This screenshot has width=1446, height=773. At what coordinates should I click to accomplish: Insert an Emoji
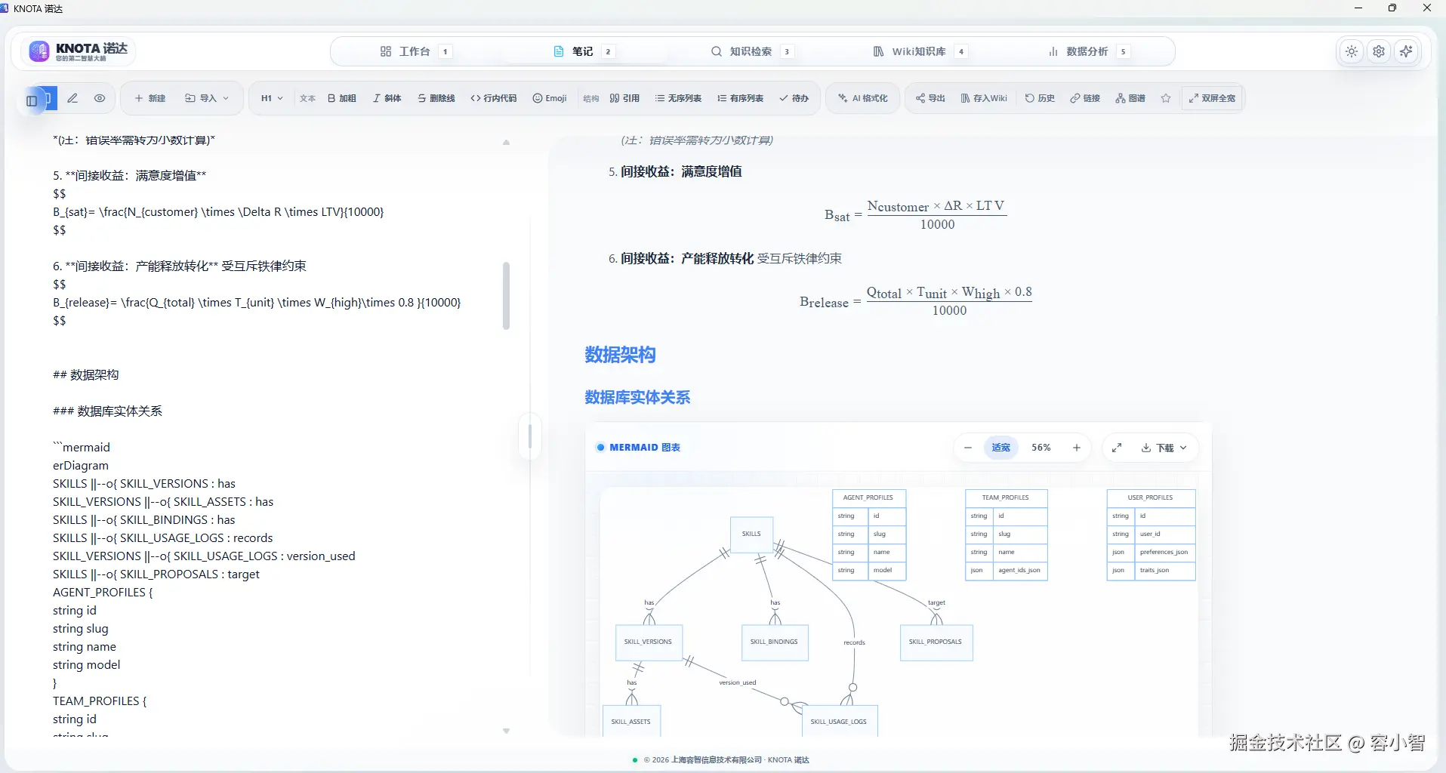click(x=550, y=98)
